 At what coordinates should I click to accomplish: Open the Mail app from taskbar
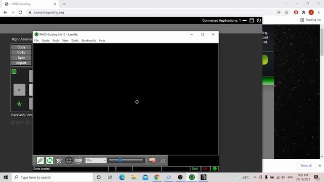click(x=145, y=177)
